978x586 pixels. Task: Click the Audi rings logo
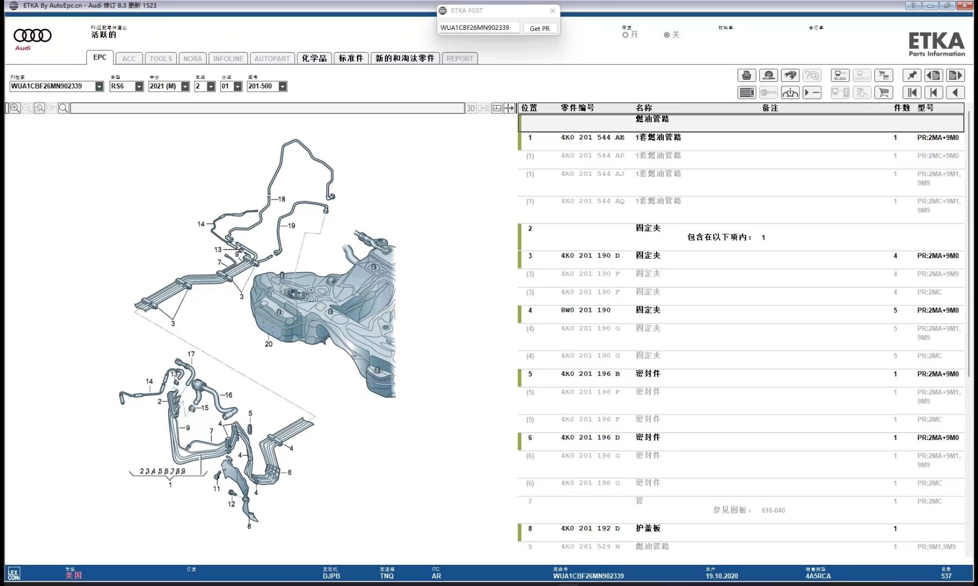(x=33, y=36)
